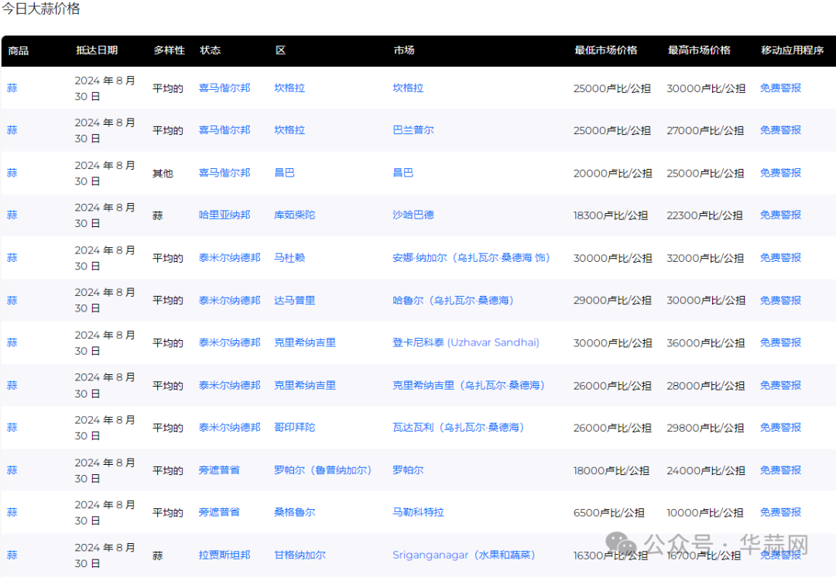Click 免费警报 in the 马勒科特拉 row
The image size is (836, 578).
click(780, 512)
